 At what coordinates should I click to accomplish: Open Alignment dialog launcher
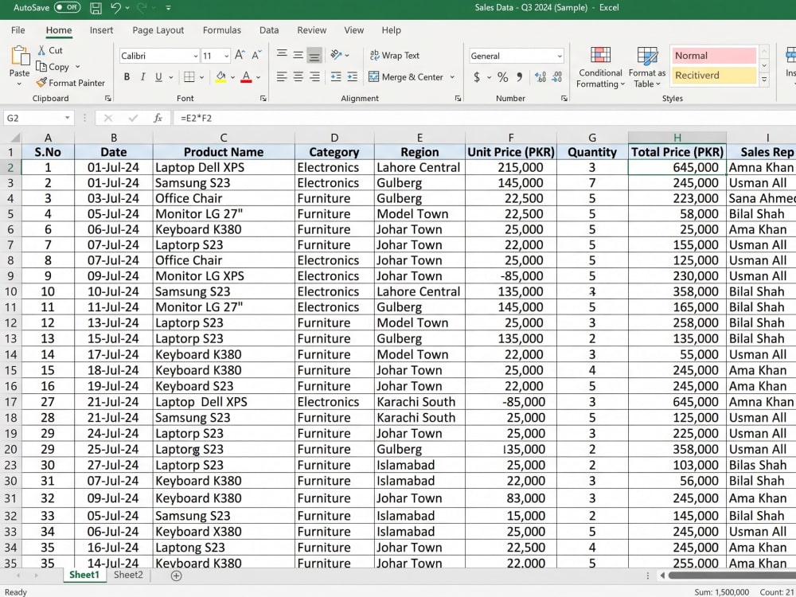[458, 99]
